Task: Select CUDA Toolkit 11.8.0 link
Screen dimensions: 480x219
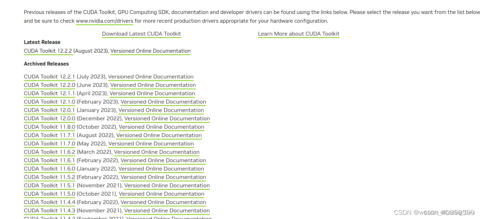Action: (x=49, y=127)
